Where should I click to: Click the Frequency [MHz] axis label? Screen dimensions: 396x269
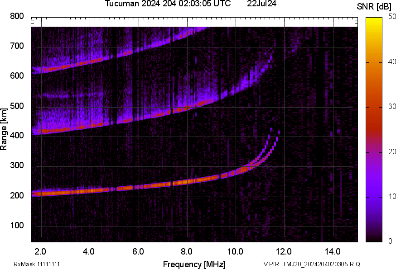coord(194,264)
